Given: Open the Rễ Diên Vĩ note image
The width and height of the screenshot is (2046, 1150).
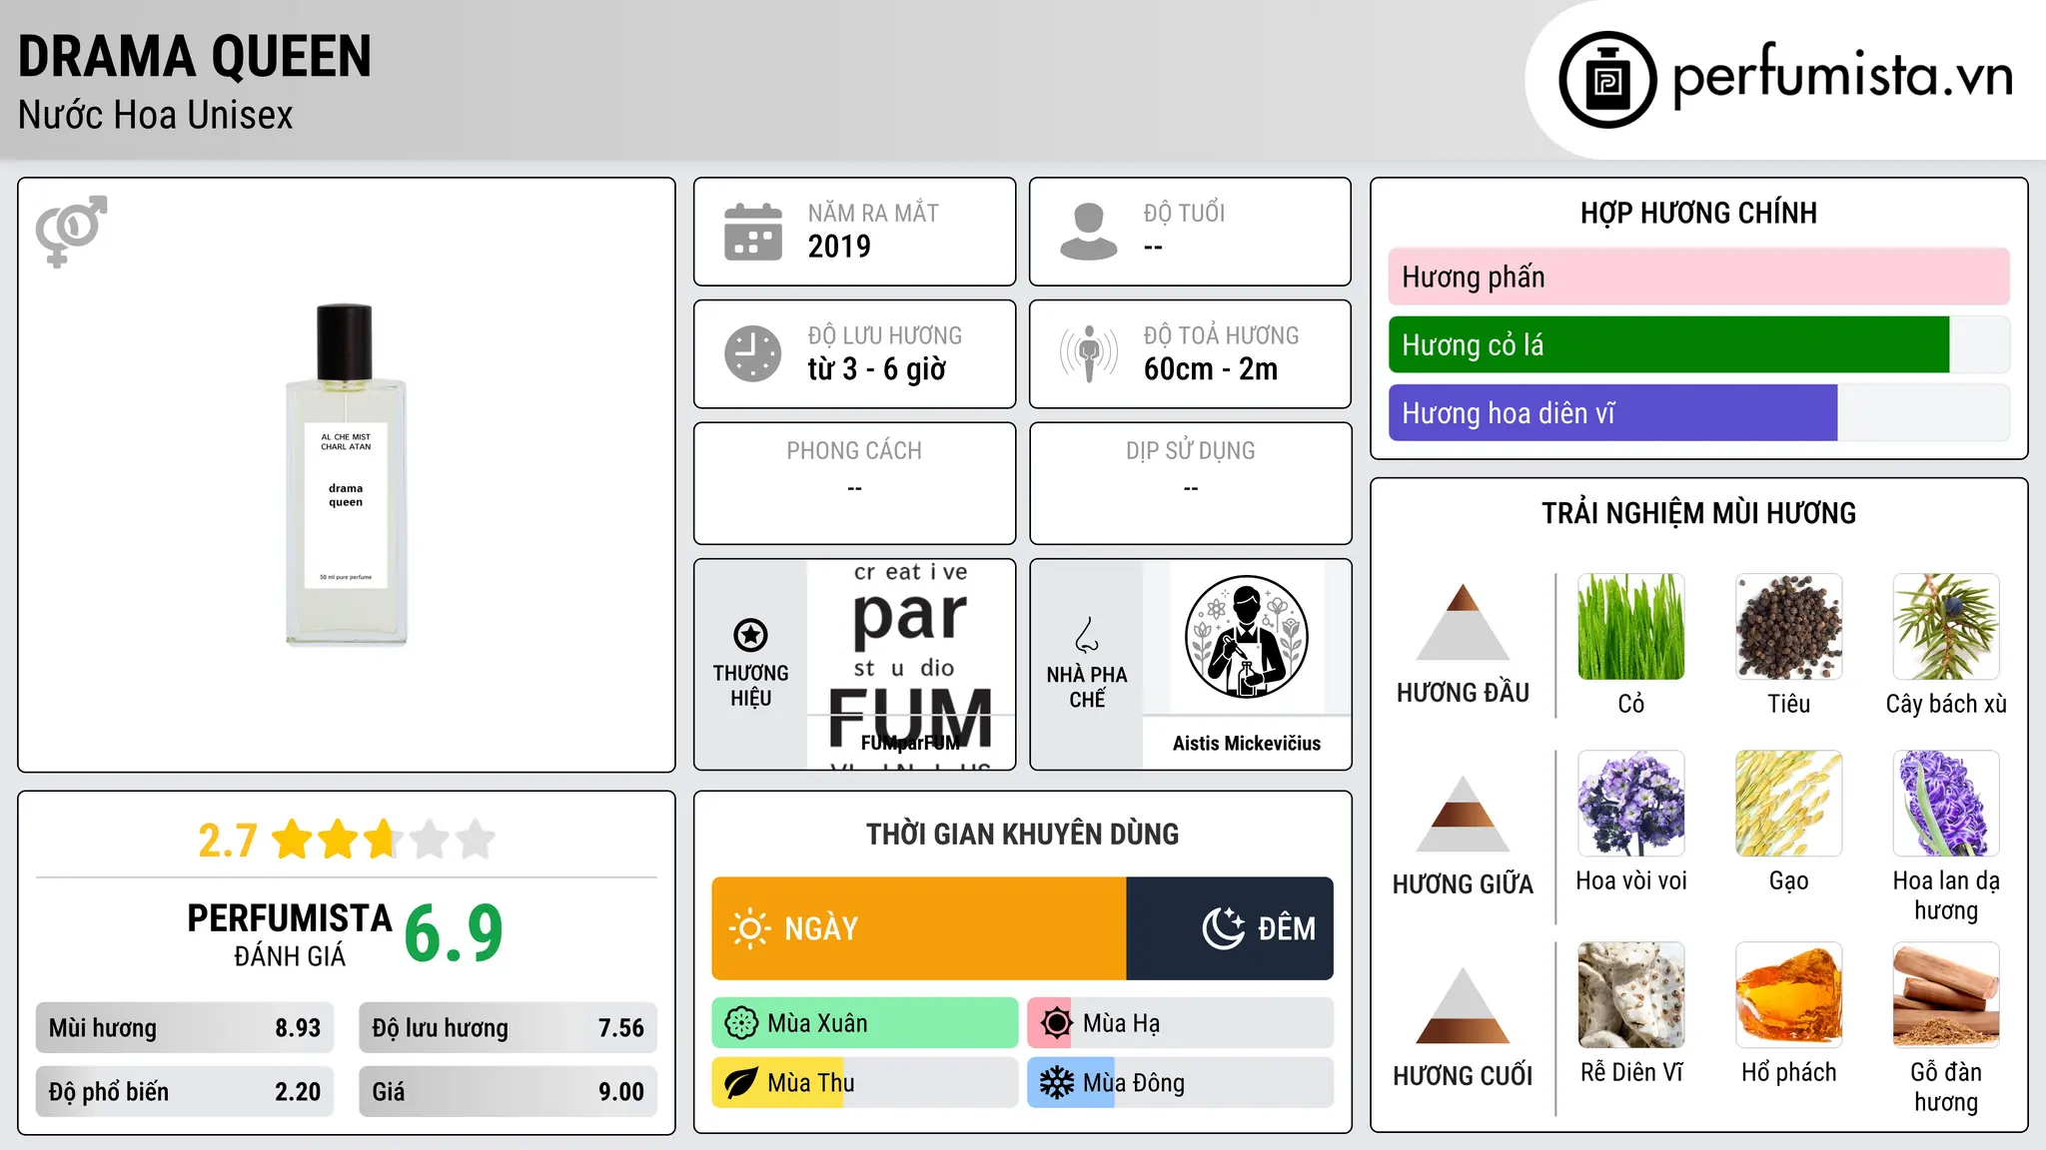Looking at the screenshot, I should tap(1630, 995).
